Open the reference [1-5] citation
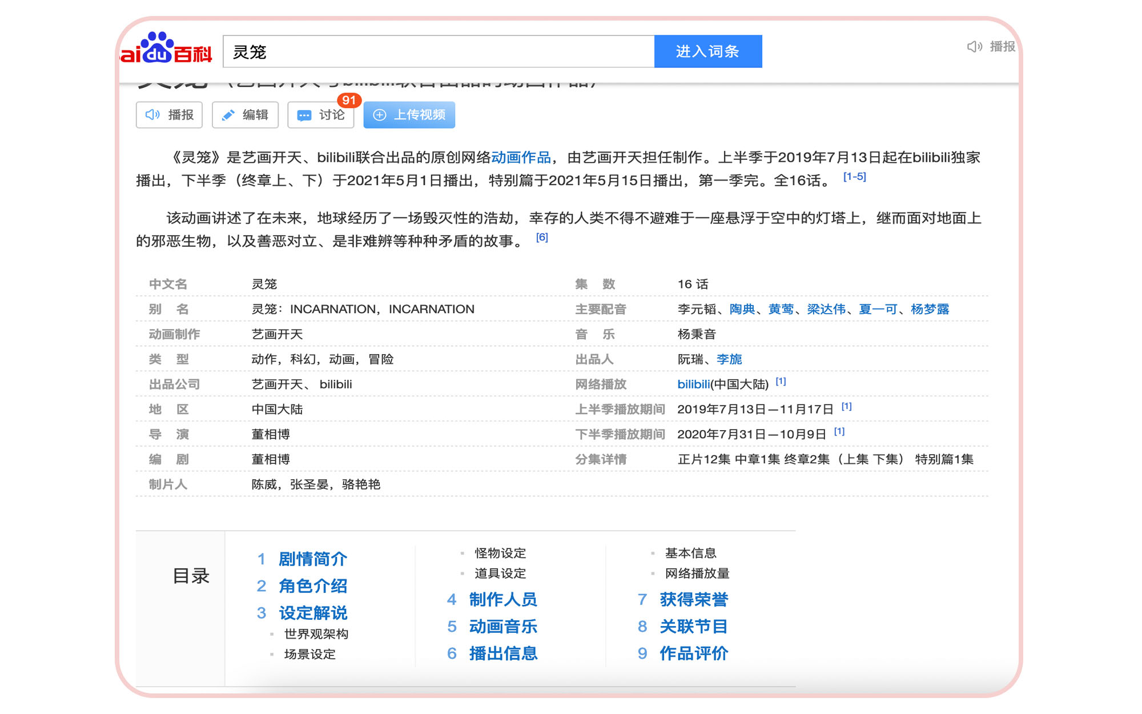 click(855, 177)
